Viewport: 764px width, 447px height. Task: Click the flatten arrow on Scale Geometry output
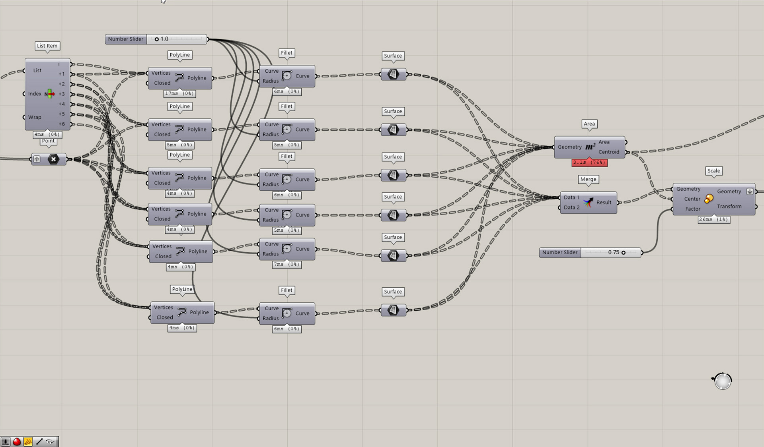click(750, 192)
